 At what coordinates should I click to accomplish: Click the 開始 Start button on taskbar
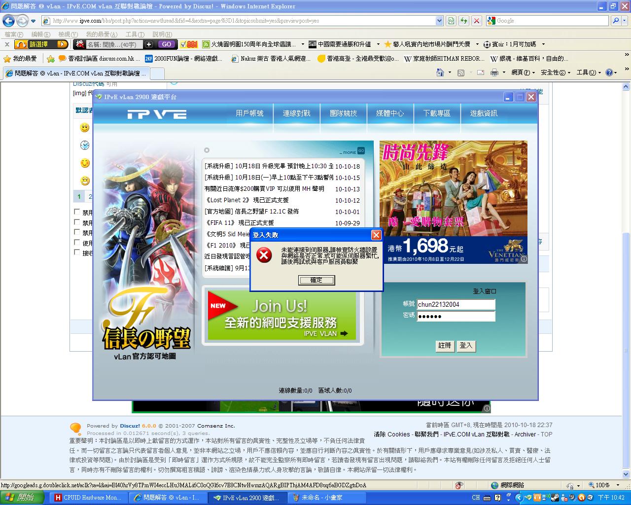pyautogui.click(x=22, y=498)
